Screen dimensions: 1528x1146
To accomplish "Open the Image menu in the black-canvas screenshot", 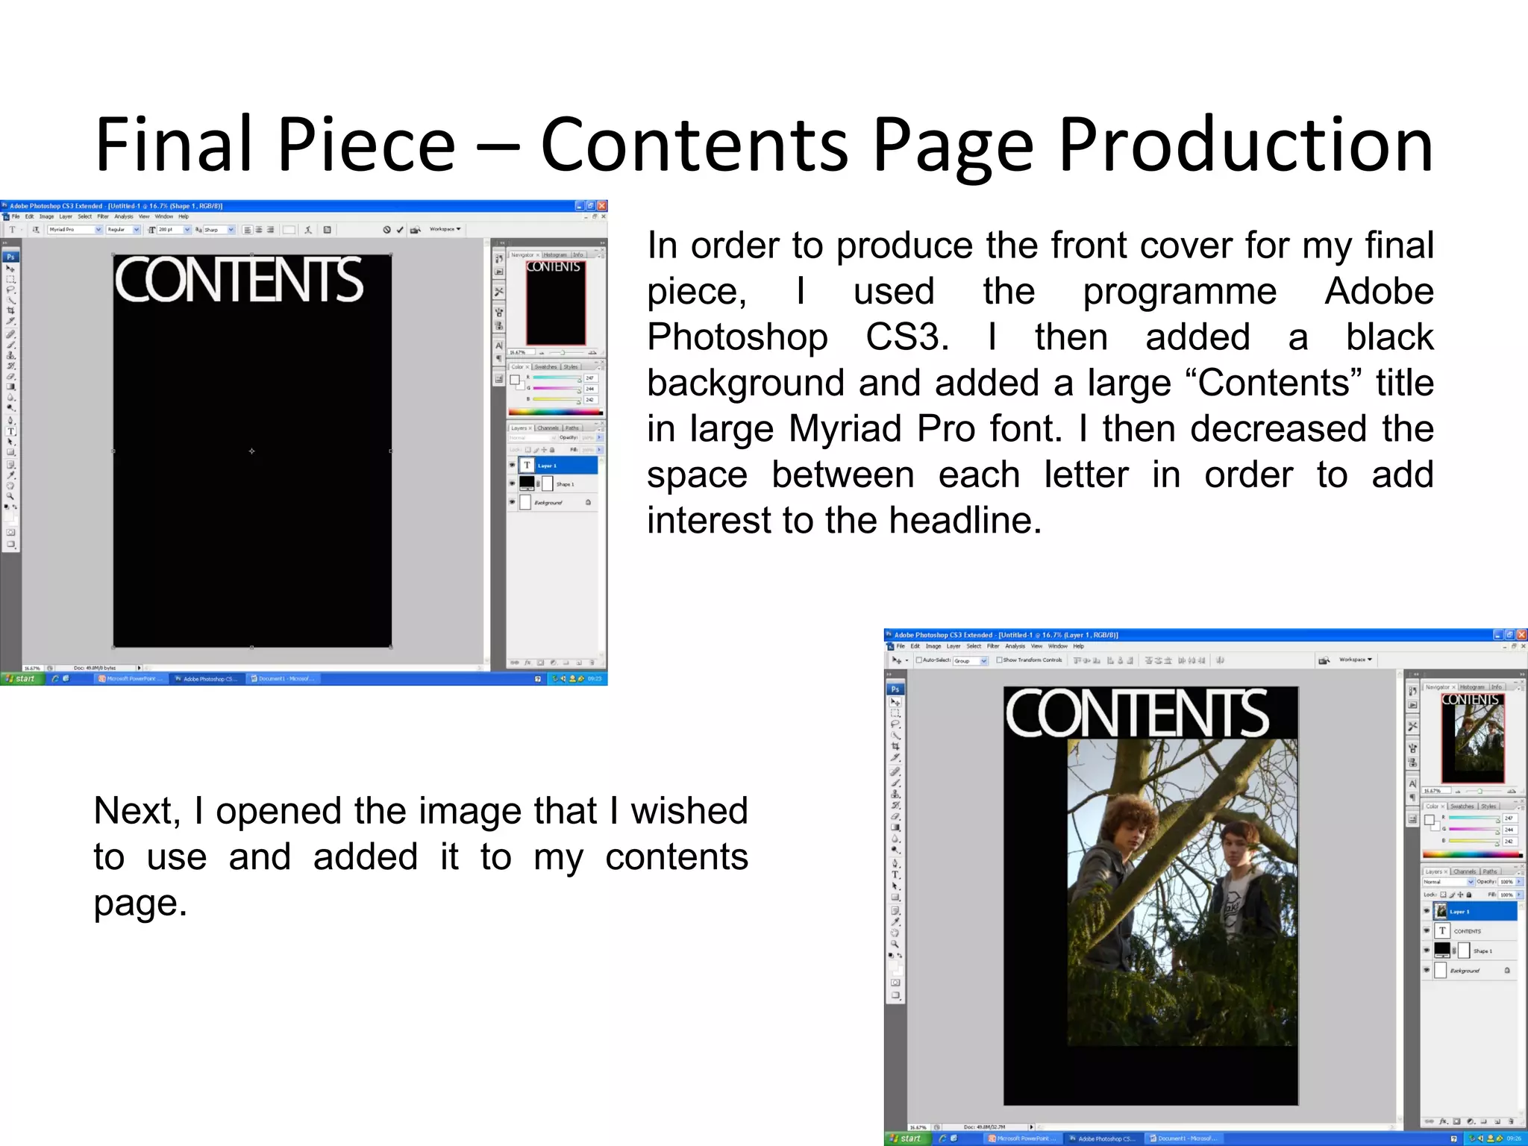I will click(x=46, y=216).
